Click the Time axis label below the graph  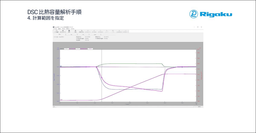(x=127, y=104)
